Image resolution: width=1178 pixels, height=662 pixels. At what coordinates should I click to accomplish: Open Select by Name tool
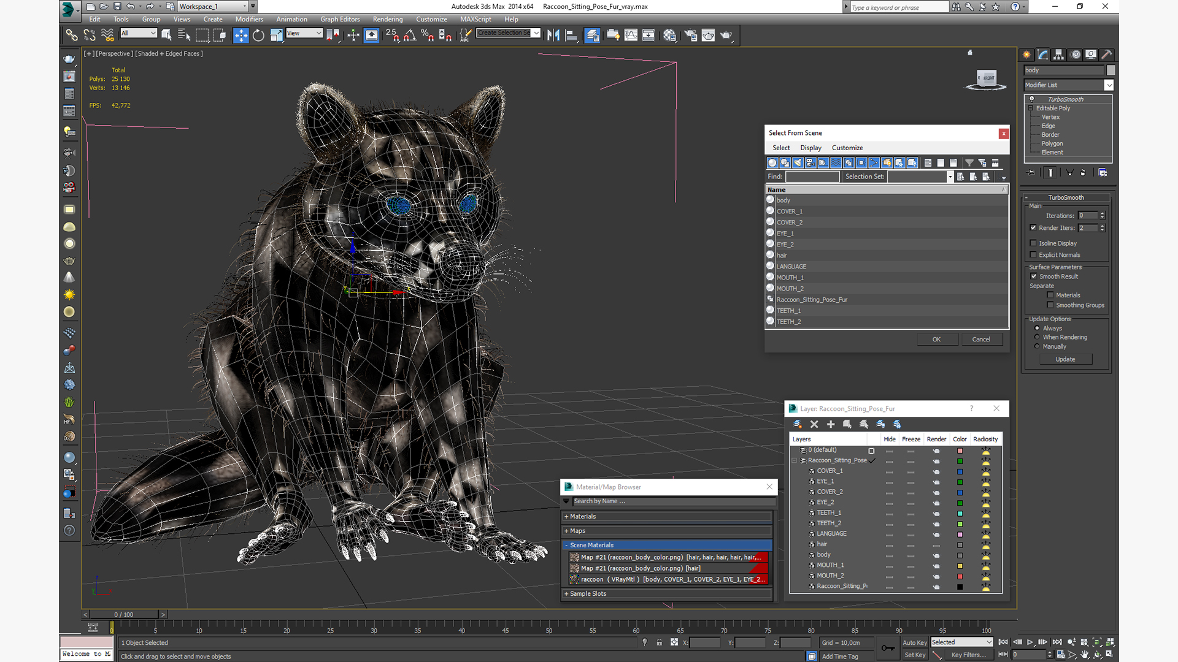point(184,35)
